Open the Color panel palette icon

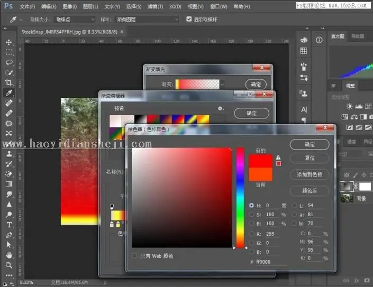(x=304, y=40)
